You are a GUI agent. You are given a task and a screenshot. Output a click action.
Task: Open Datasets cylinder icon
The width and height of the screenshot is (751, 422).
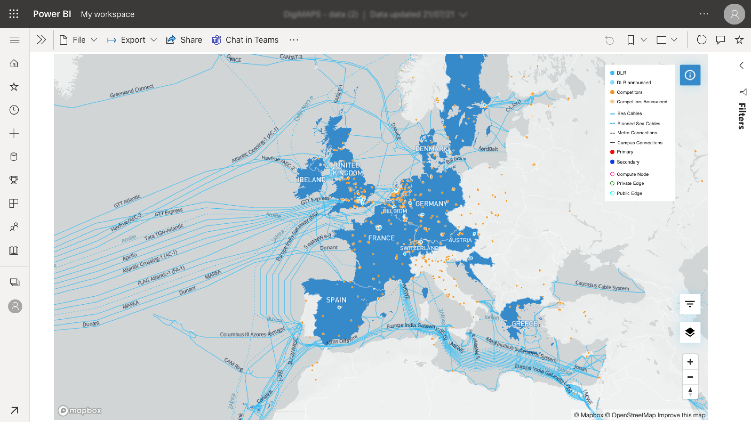coord(14,157)
